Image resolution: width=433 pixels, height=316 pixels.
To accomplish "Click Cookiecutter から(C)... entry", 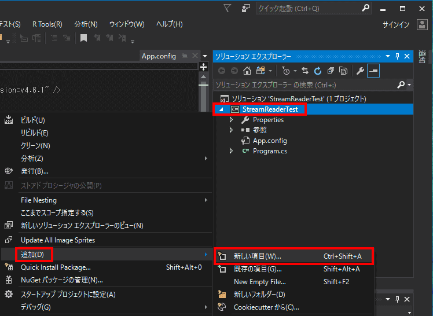I will [x=294, y=307].
